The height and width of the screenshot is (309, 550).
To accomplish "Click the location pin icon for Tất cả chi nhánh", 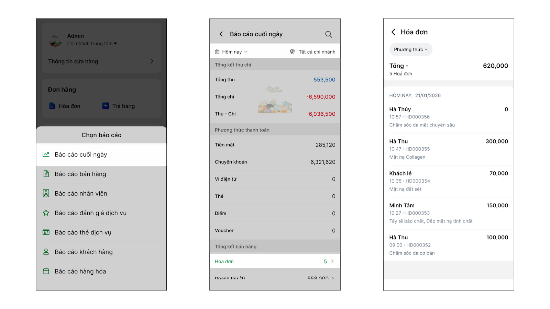I will pyautogui.click(x=292, y=52).
